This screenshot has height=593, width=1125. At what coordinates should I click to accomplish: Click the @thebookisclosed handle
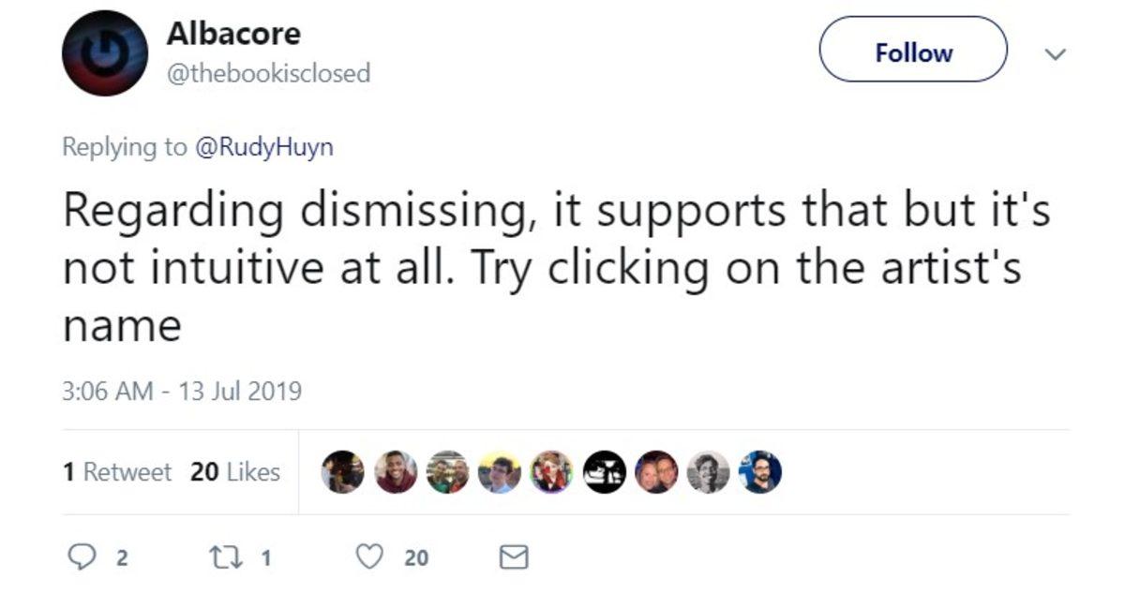coord(268,72)
